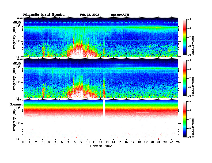Click hour label "18" on time axis

coord(139,142)
